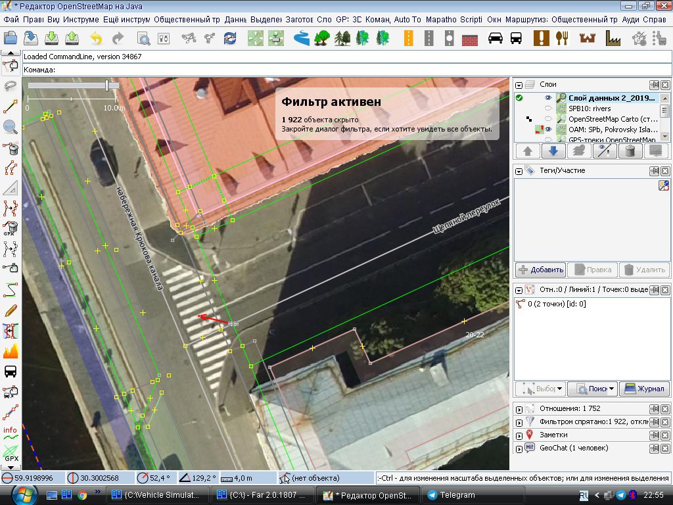Pin the Заметки panel
The image size is (673, 505).
[654, 435]
